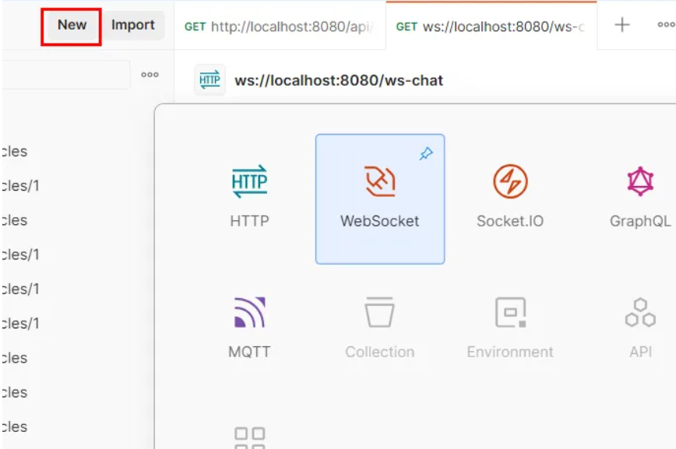This screenshot has height=449, width=676.
Task: Click the New button
Action: pos(72,26)
